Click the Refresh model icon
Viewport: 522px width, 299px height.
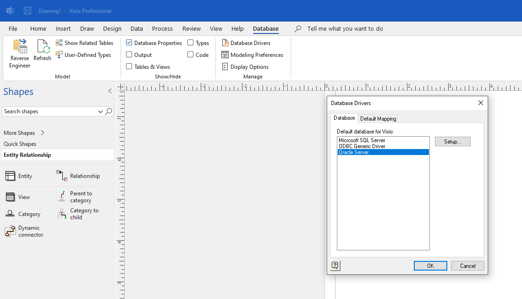coord(43,46)
